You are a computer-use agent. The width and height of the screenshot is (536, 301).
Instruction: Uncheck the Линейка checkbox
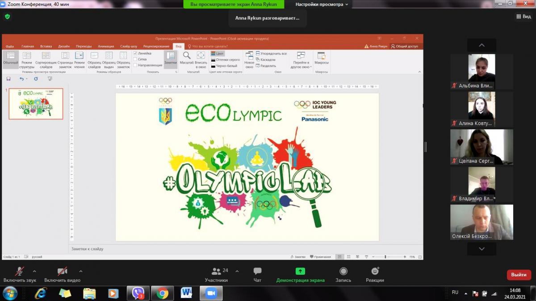pyautogui.click(x=135, y=53)
